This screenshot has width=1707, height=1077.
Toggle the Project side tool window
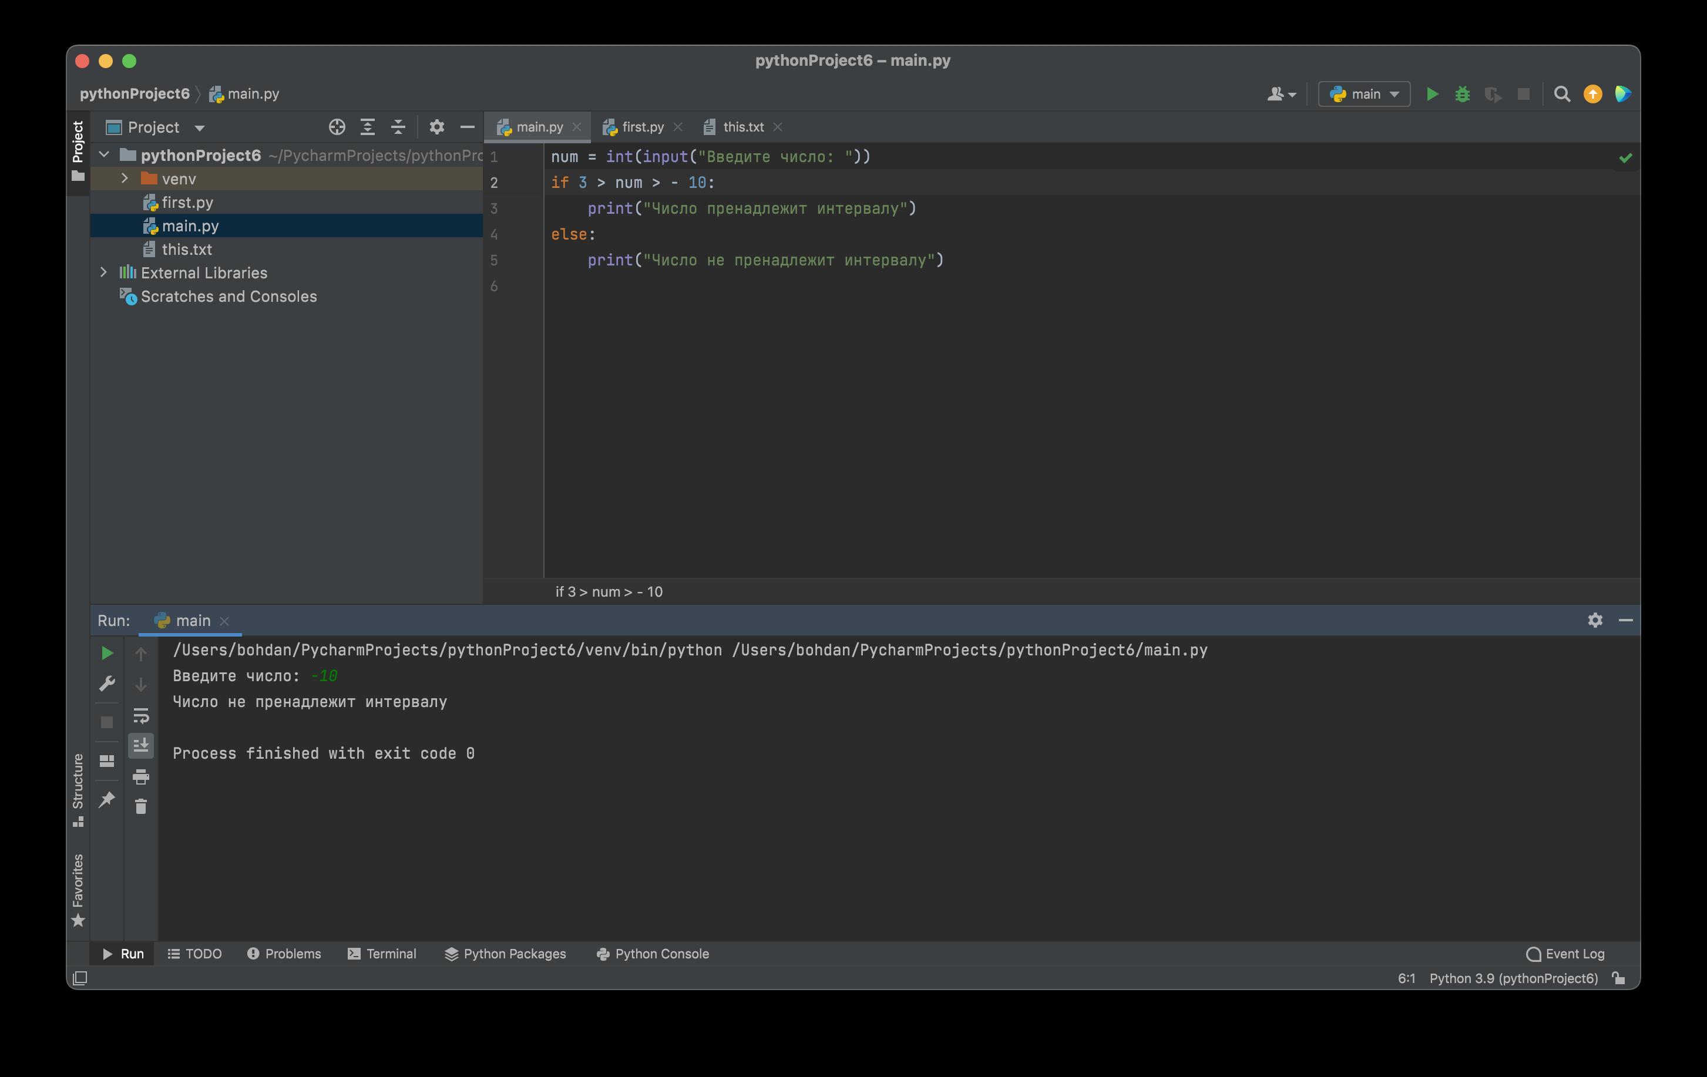tap(78, 151)
